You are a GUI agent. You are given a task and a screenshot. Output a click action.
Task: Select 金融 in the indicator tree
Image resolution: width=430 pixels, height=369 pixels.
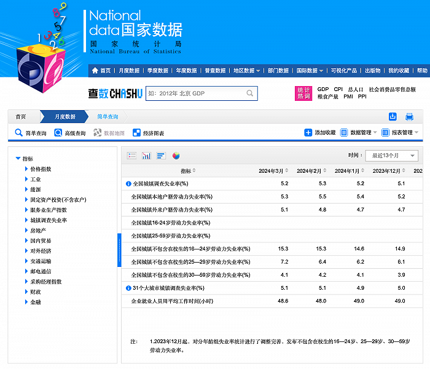pyautogui.click(x=36, y=302)
